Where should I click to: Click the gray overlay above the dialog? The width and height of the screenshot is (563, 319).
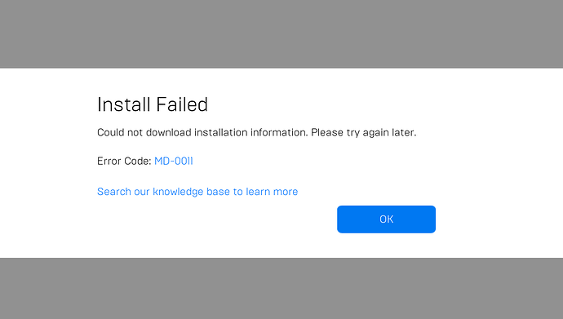pyautogui.click(x=281, y=33)
